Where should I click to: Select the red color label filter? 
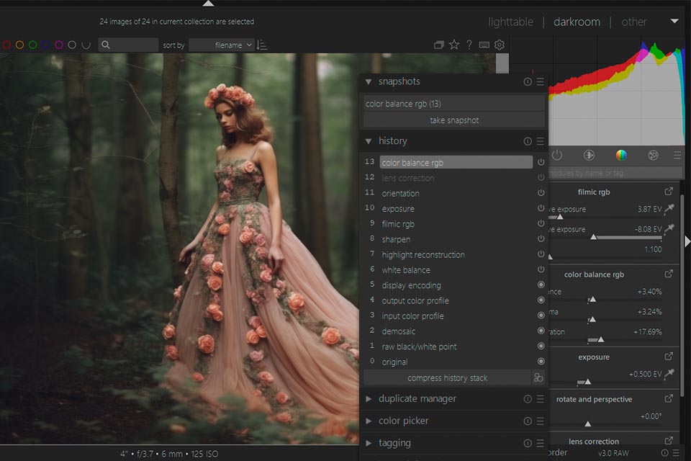click(6, 45)
